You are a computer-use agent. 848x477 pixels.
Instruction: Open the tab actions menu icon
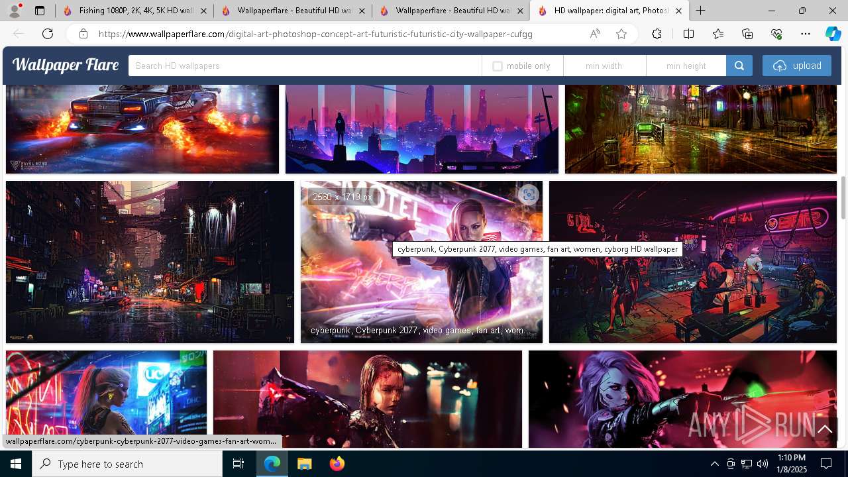pyautogui.click(x=40, y=11)
